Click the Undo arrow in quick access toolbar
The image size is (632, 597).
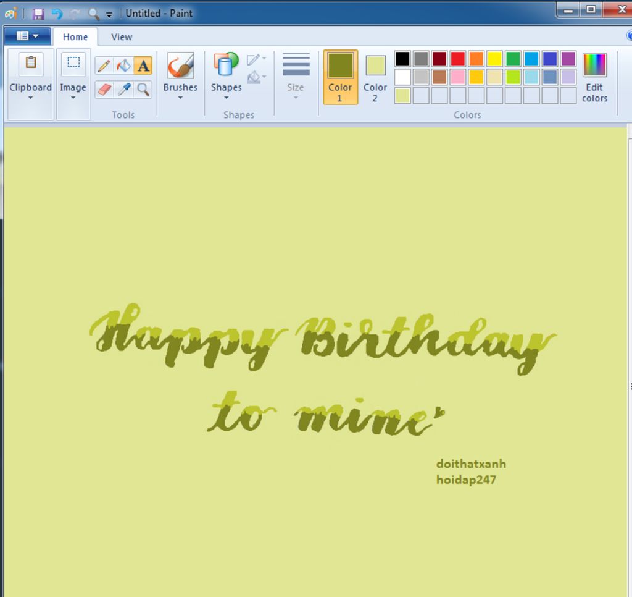[57, 14]
